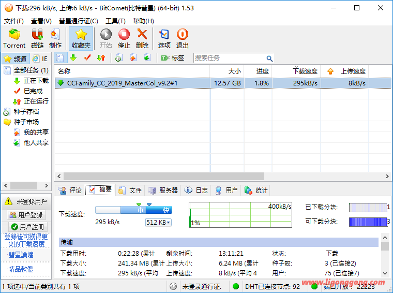Create a new torrent with 制作
393x293 pixels.
point(55,39)
